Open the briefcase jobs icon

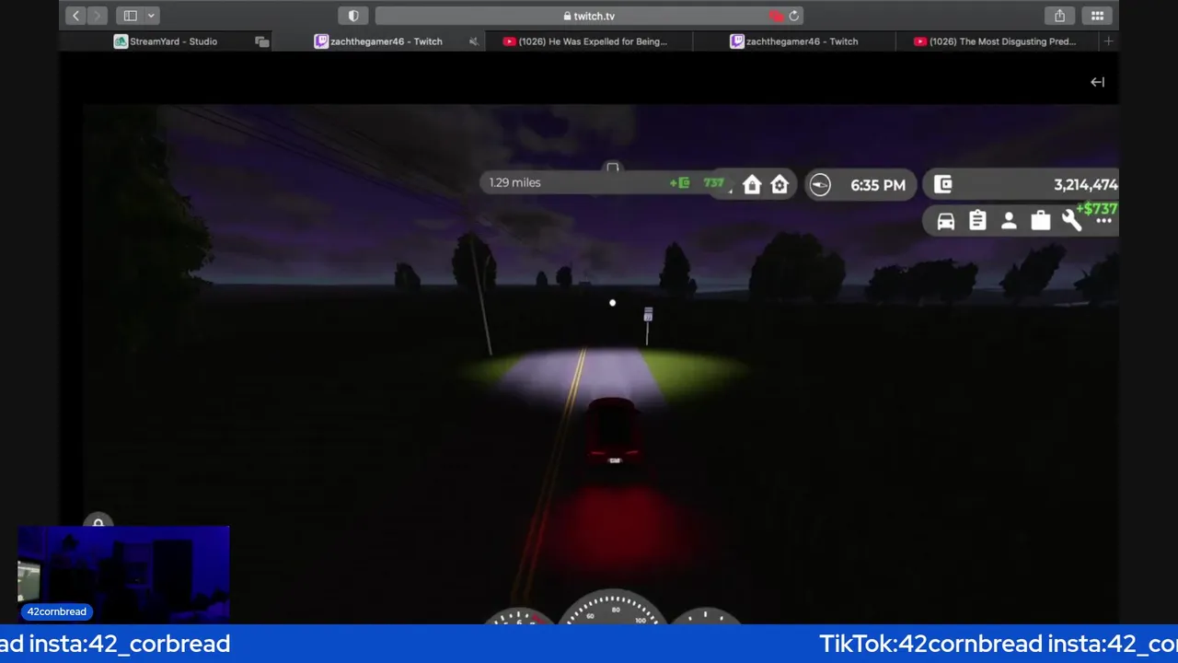click(x=1040, y=221)
